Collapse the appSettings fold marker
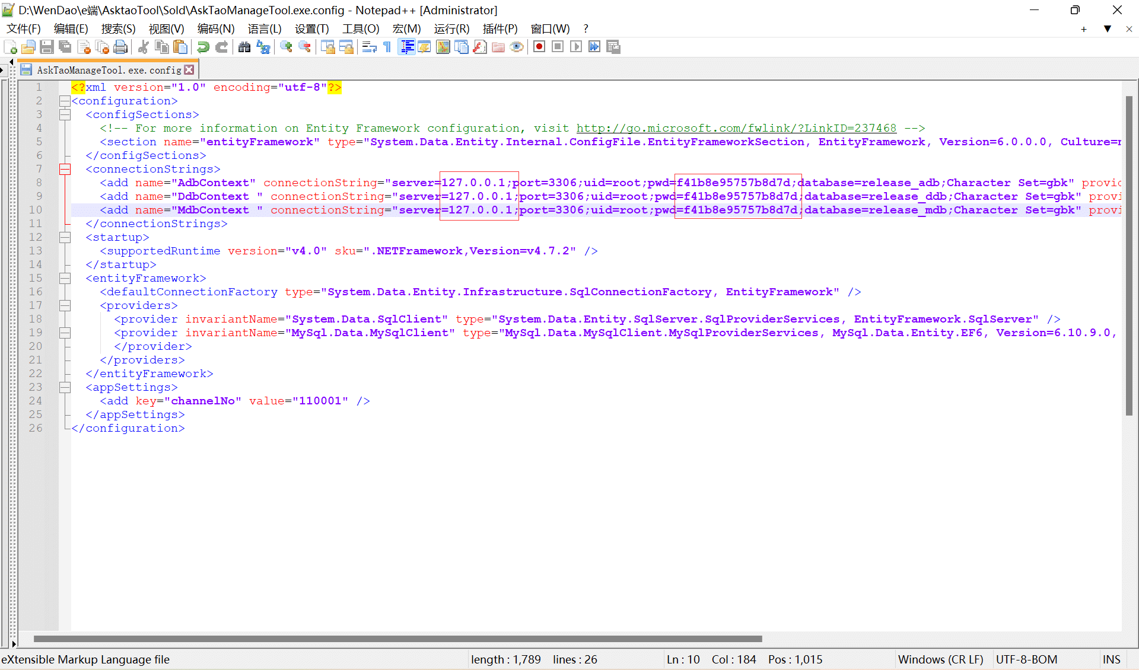Viewport: 1139px width, 670px height. pyautogui.click(x=65, y=388)
